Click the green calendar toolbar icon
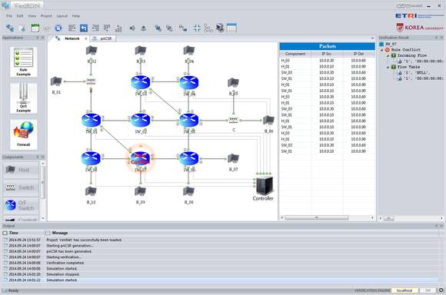Screen dimensions: 446x295 [35, 28]
